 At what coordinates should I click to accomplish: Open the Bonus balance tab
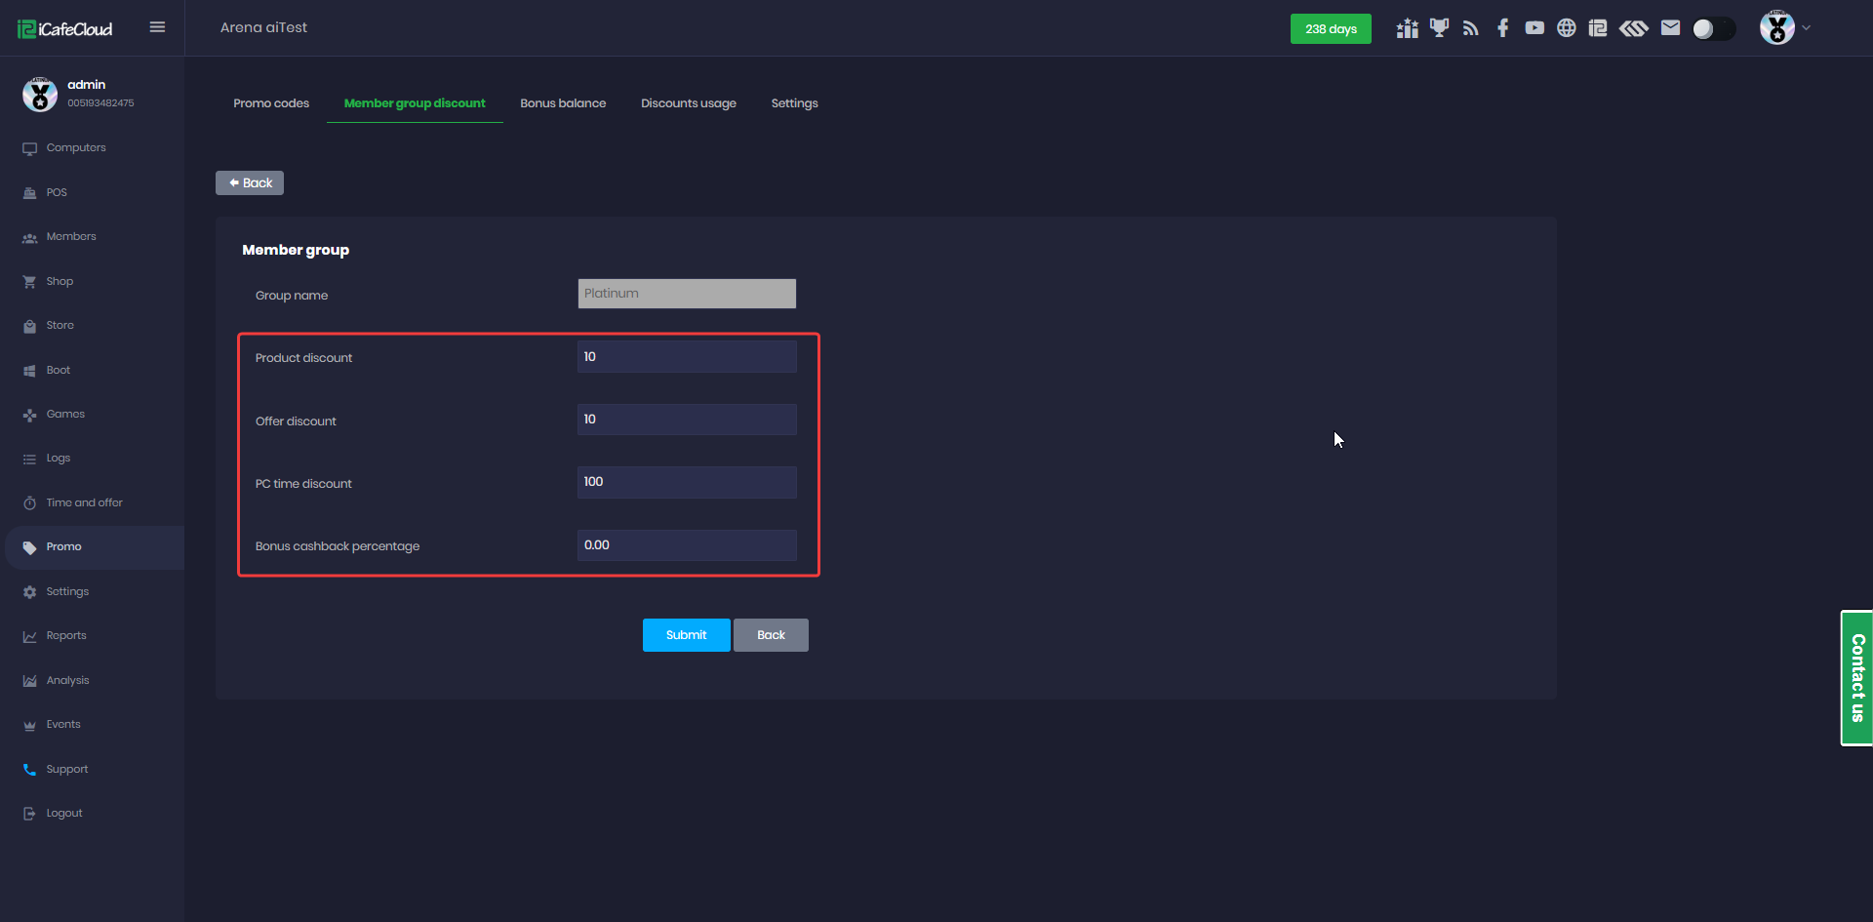563,103
